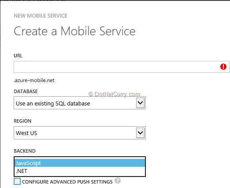Select .NET in the Backend list
Screen dimensions: 230x188
coord(80,171)
